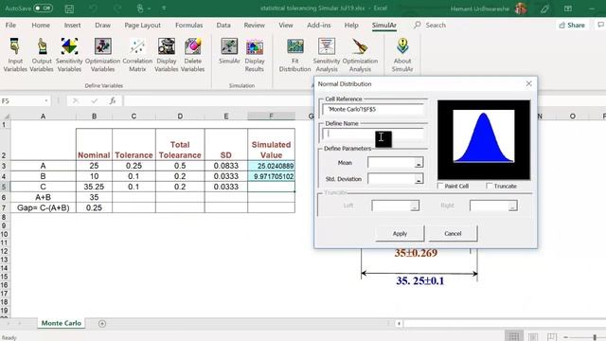Click Apply in Normal Distribution dialog
This screenshot has height=341, width=606.
(400, 234)
